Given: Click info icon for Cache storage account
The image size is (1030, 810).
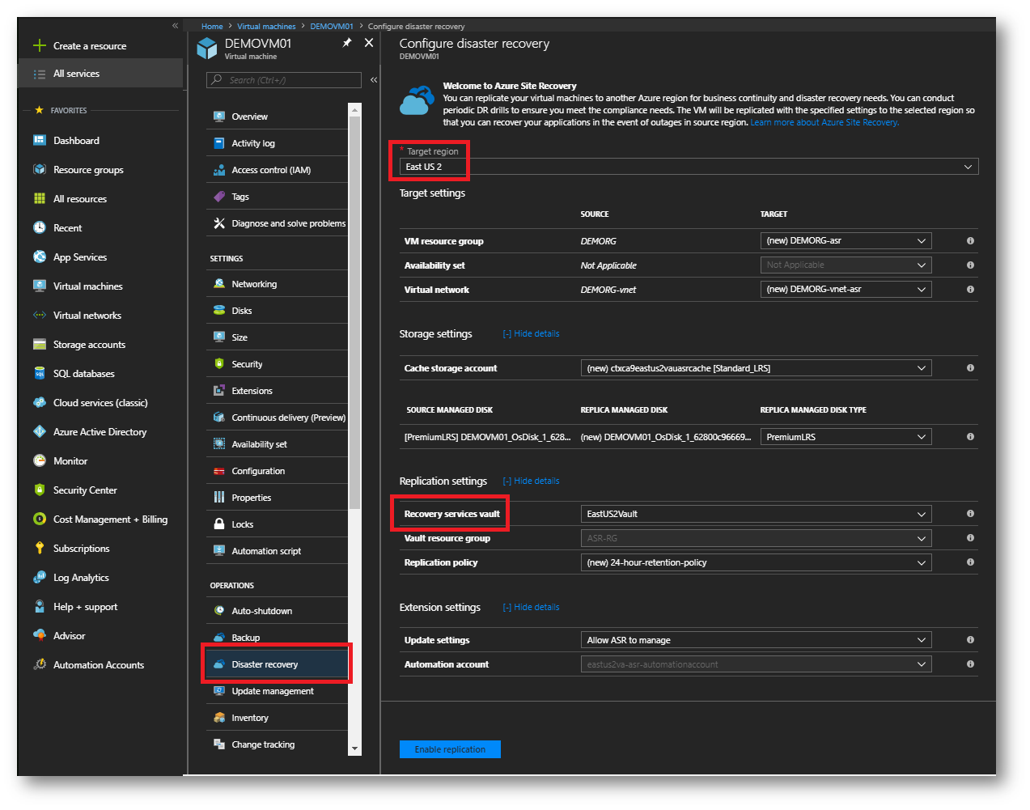Looking at the screenshot, I should pyautogui.click(x=970, y=367).
